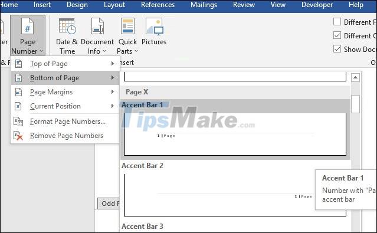Click the Document Info icon
Image resolution: width=377 pixels, height=233 pixels.
point(97,26)
